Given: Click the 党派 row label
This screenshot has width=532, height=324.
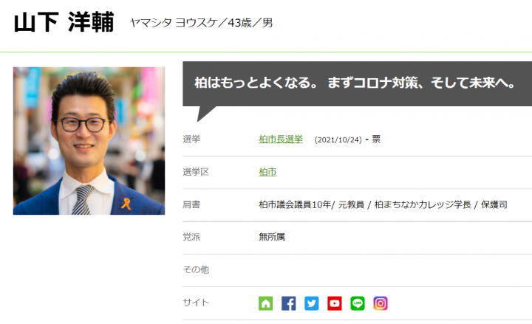Looking at the screenshot, I should (191, 237).
